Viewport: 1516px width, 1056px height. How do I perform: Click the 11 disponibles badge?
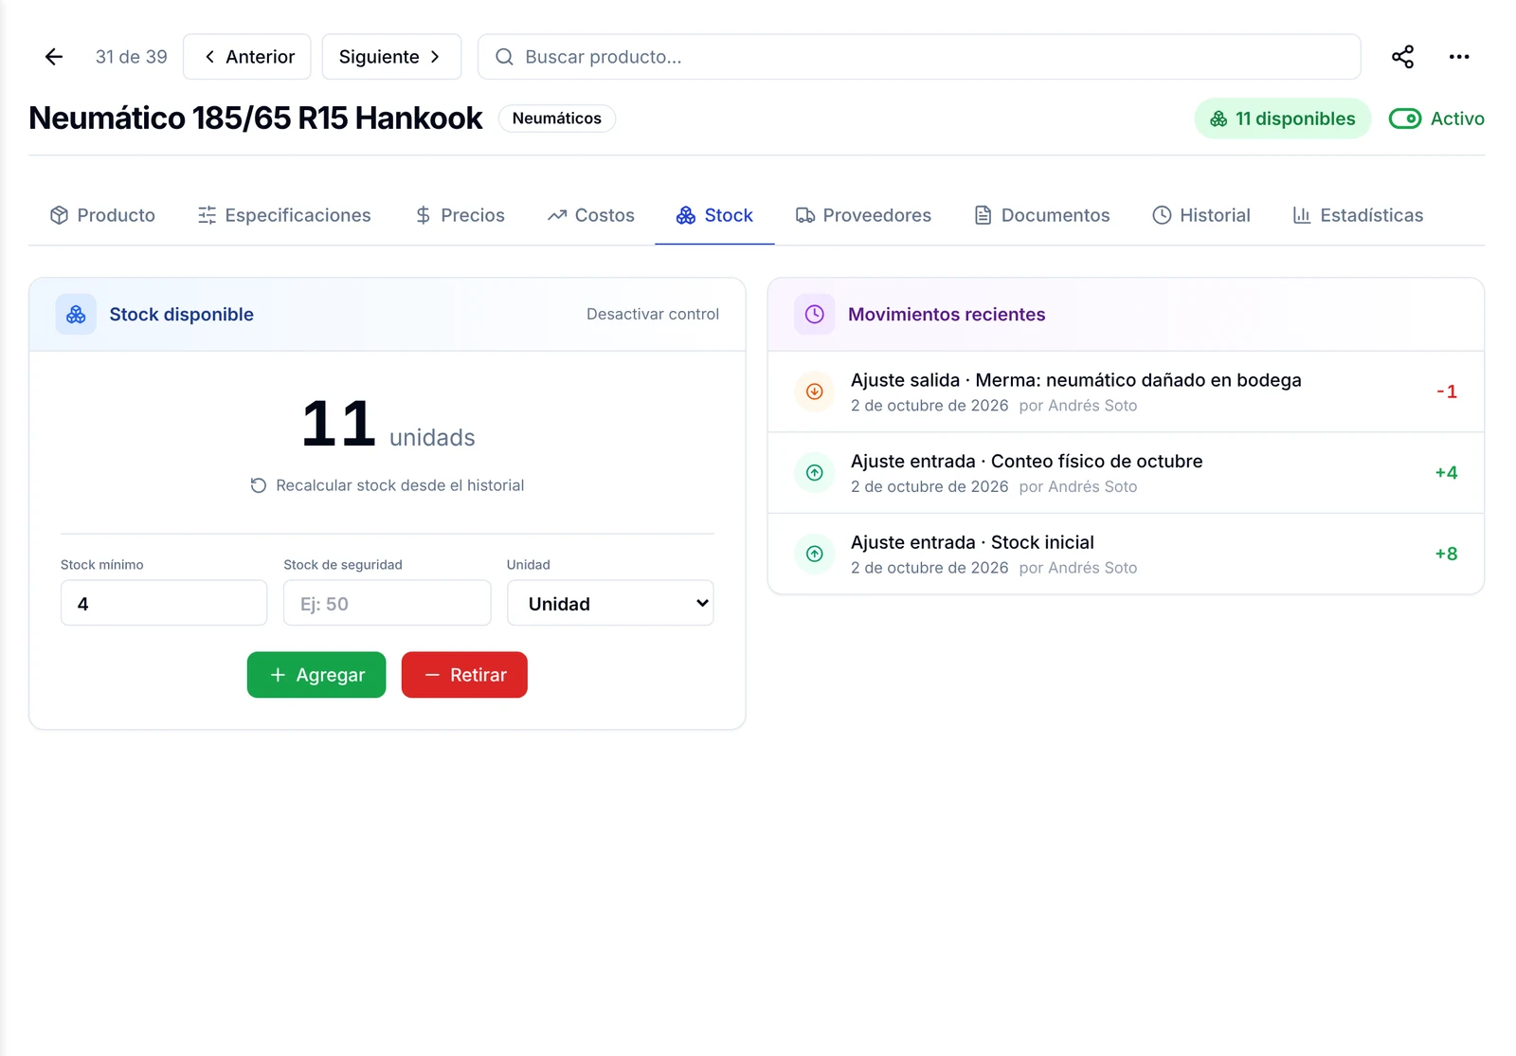[x=1283, y=118]
